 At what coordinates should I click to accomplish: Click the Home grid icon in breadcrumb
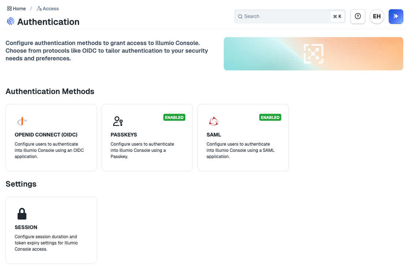pyautogui.click(x=10, y=8)
